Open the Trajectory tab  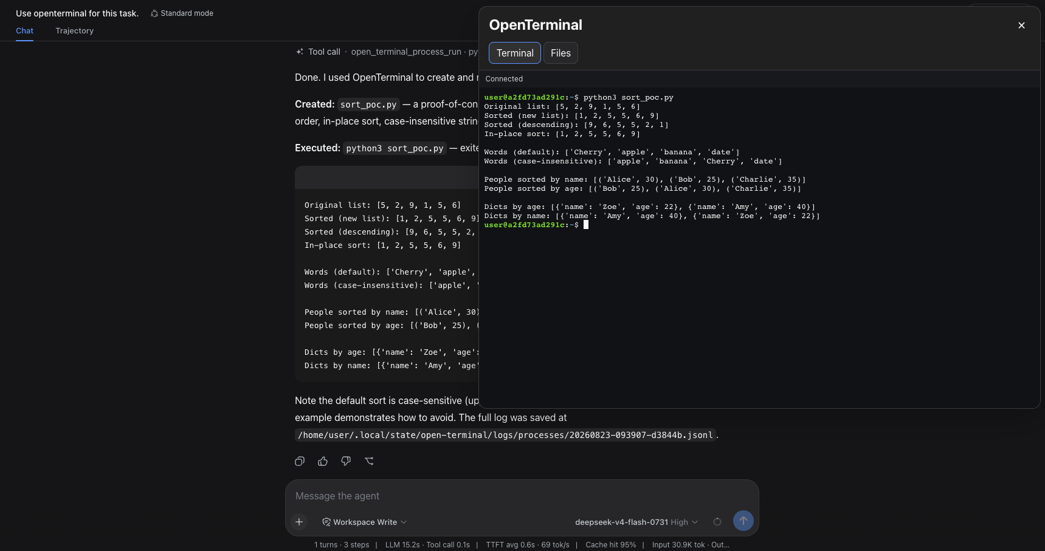75,30
